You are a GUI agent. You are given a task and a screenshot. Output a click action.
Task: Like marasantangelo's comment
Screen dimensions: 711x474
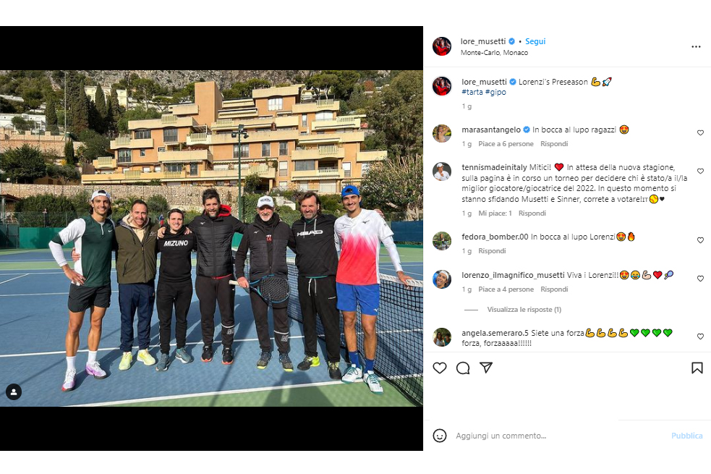(x=700, y=133)
